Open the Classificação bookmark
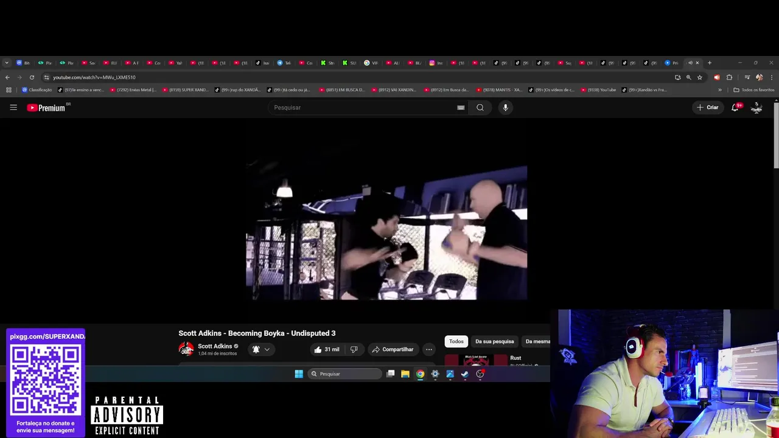Image resolution: width=779 pixels, height=438 pixels. tap(37, 90)
